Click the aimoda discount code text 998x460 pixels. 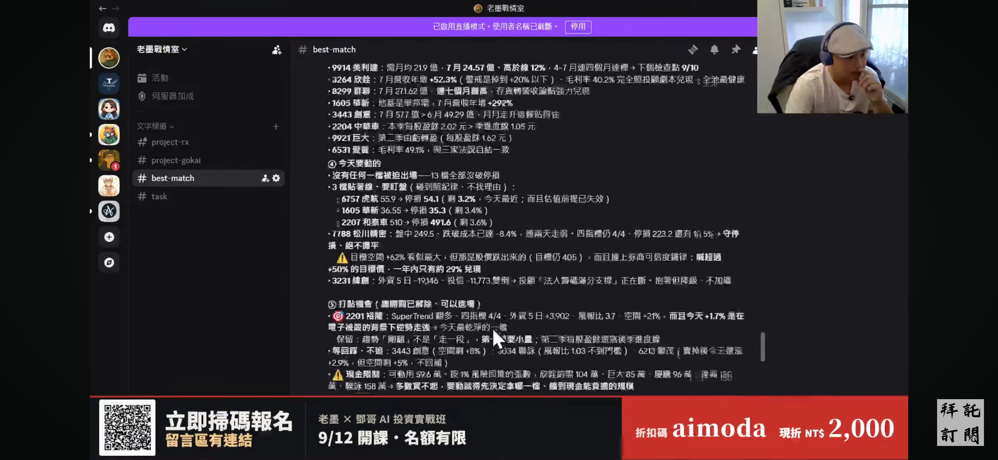(719, 428)
